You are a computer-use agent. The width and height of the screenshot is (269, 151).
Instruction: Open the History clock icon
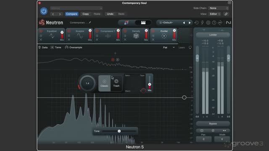pyautogui.click(x=197, y=23)
